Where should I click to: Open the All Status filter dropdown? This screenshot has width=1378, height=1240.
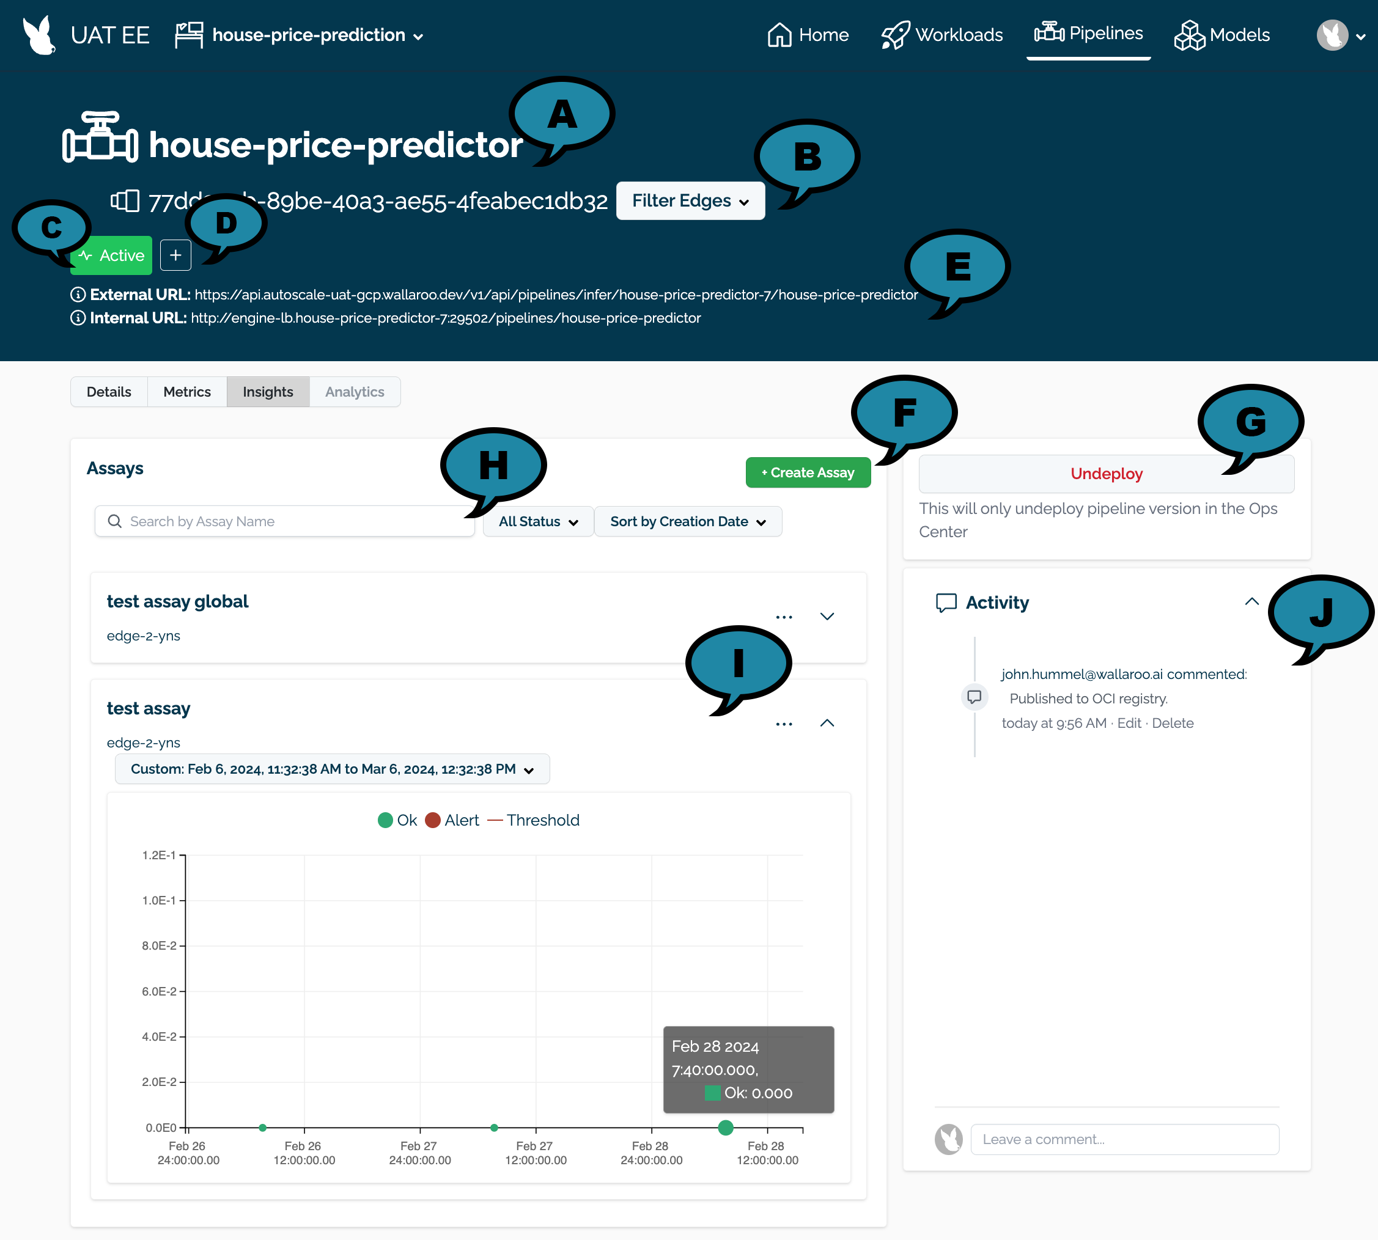tap(537, 521)
